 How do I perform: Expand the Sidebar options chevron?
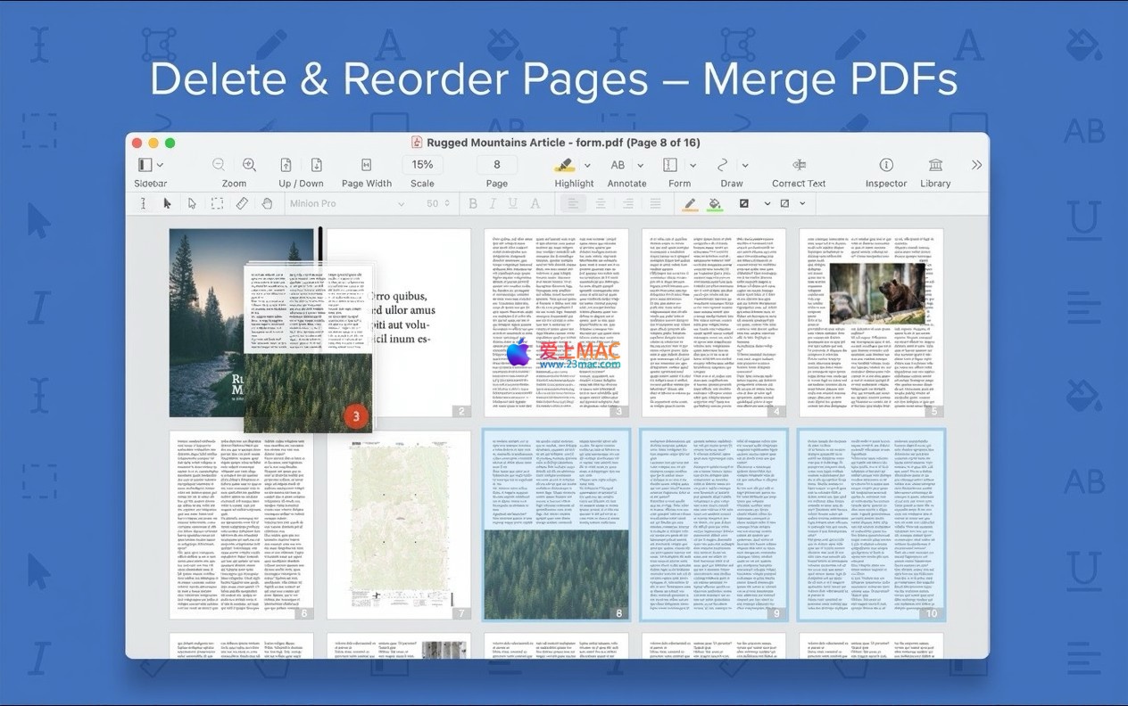pos(161,165)
